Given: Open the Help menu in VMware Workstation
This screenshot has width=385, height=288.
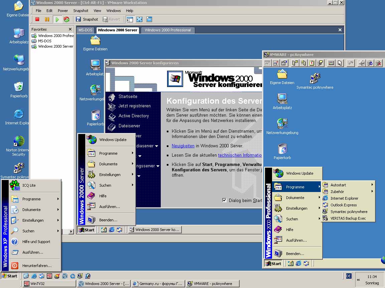Looking at the screenshot, I should coord(129,11).
